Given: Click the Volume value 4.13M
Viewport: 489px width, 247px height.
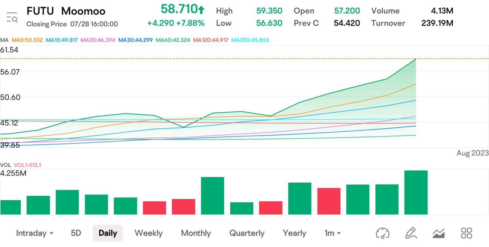Looking at the screenshot, I should pos(442,11).
